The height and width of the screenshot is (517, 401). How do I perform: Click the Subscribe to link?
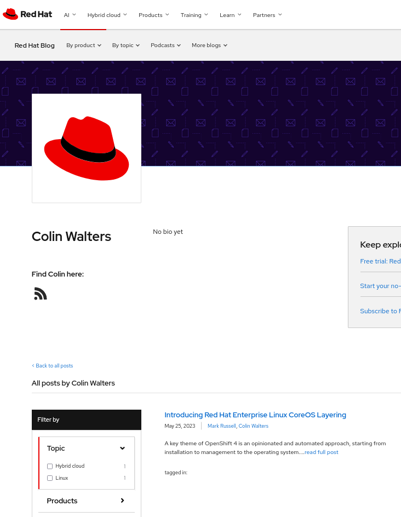[380, 311]
